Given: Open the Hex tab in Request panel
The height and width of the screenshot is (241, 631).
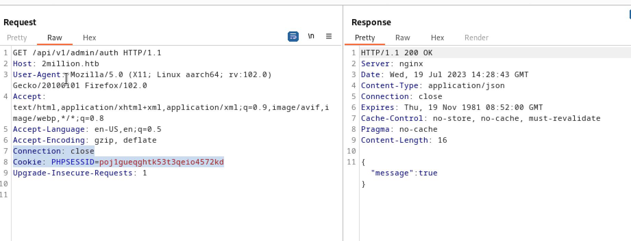Looking at the screenshot, I should (89, 38).
